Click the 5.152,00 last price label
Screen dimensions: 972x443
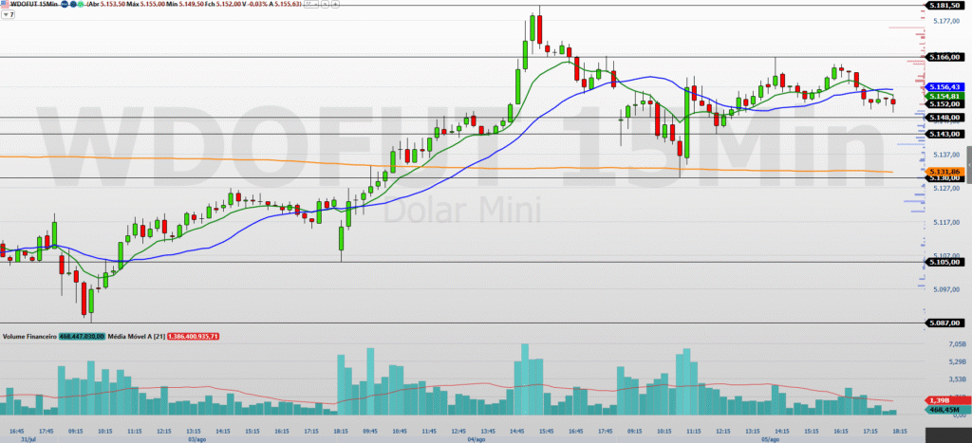tap(944, 104)
